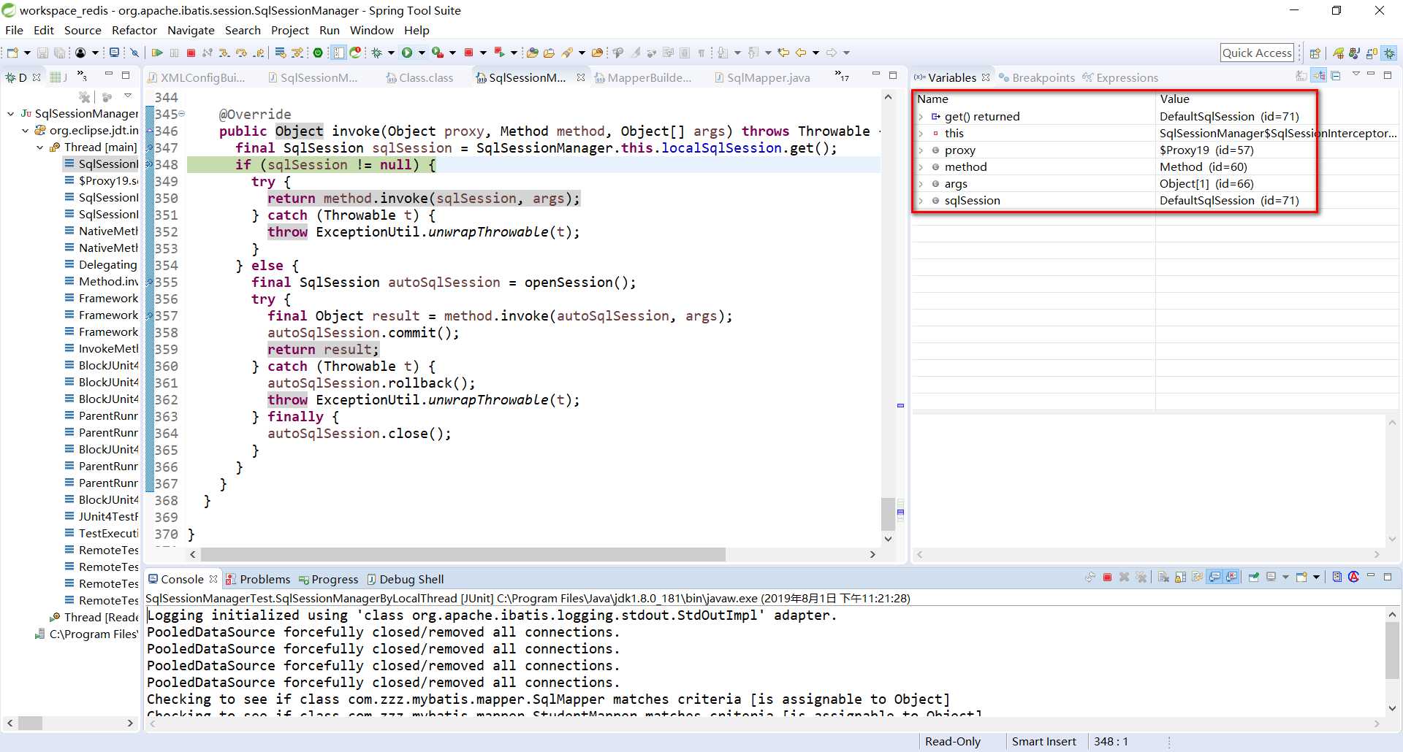Viewport: 1403px width, 752px height.
Task: Open the Problems tab
Action: [257, 579]
